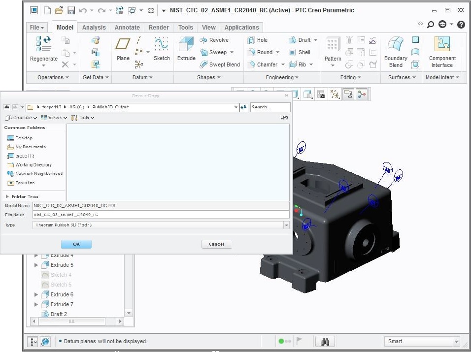Click the view manager camera icon
Viewport: 471px width, 352px height.
click(x=321, y=95)
